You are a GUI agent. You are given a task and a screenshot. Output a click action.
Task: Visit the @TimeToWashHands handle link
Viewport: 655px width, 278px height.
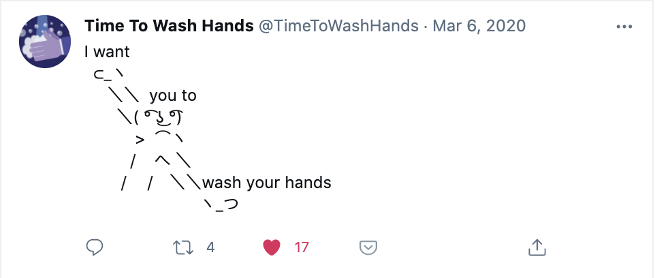[338, 26]
